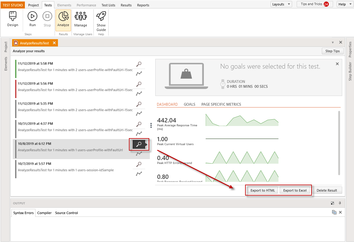Viewport: 354px width, 242px height.
Task: View details for the 11/12/2019 5:58 PM result
Action: point(139,64)
